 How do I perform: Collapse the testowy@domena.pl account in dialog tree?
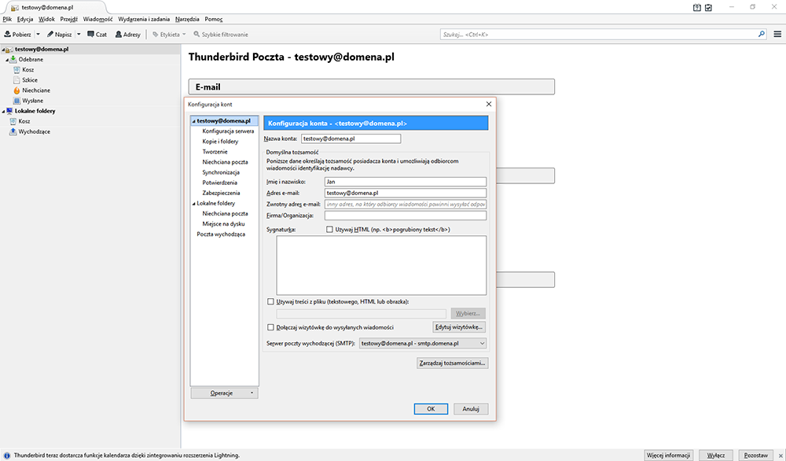(x=194, y=121)
